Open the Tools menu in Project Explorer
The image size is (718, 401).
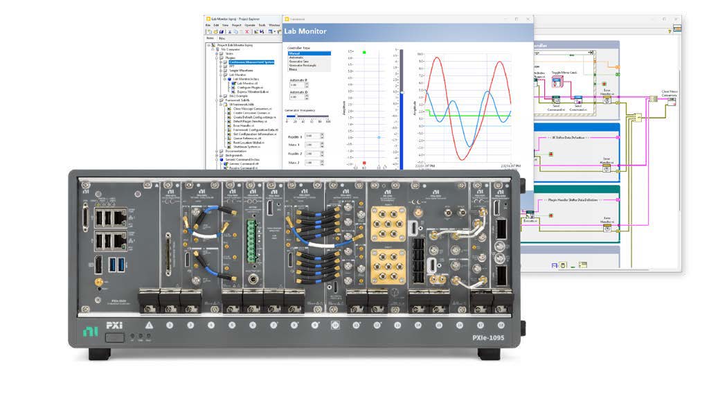coord(262,25)
